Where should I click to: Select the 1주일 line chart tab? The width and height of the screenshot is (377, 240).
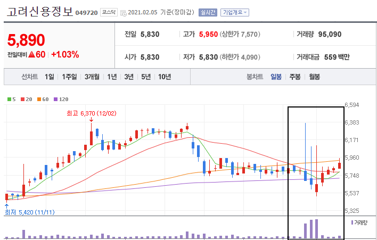pos(69,77)
